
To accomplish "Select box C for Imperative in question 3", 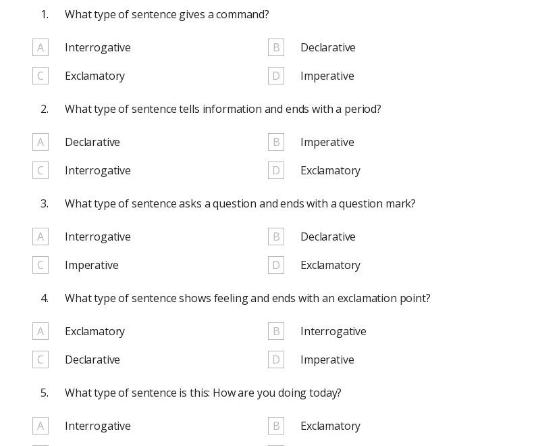I will 41,265.
